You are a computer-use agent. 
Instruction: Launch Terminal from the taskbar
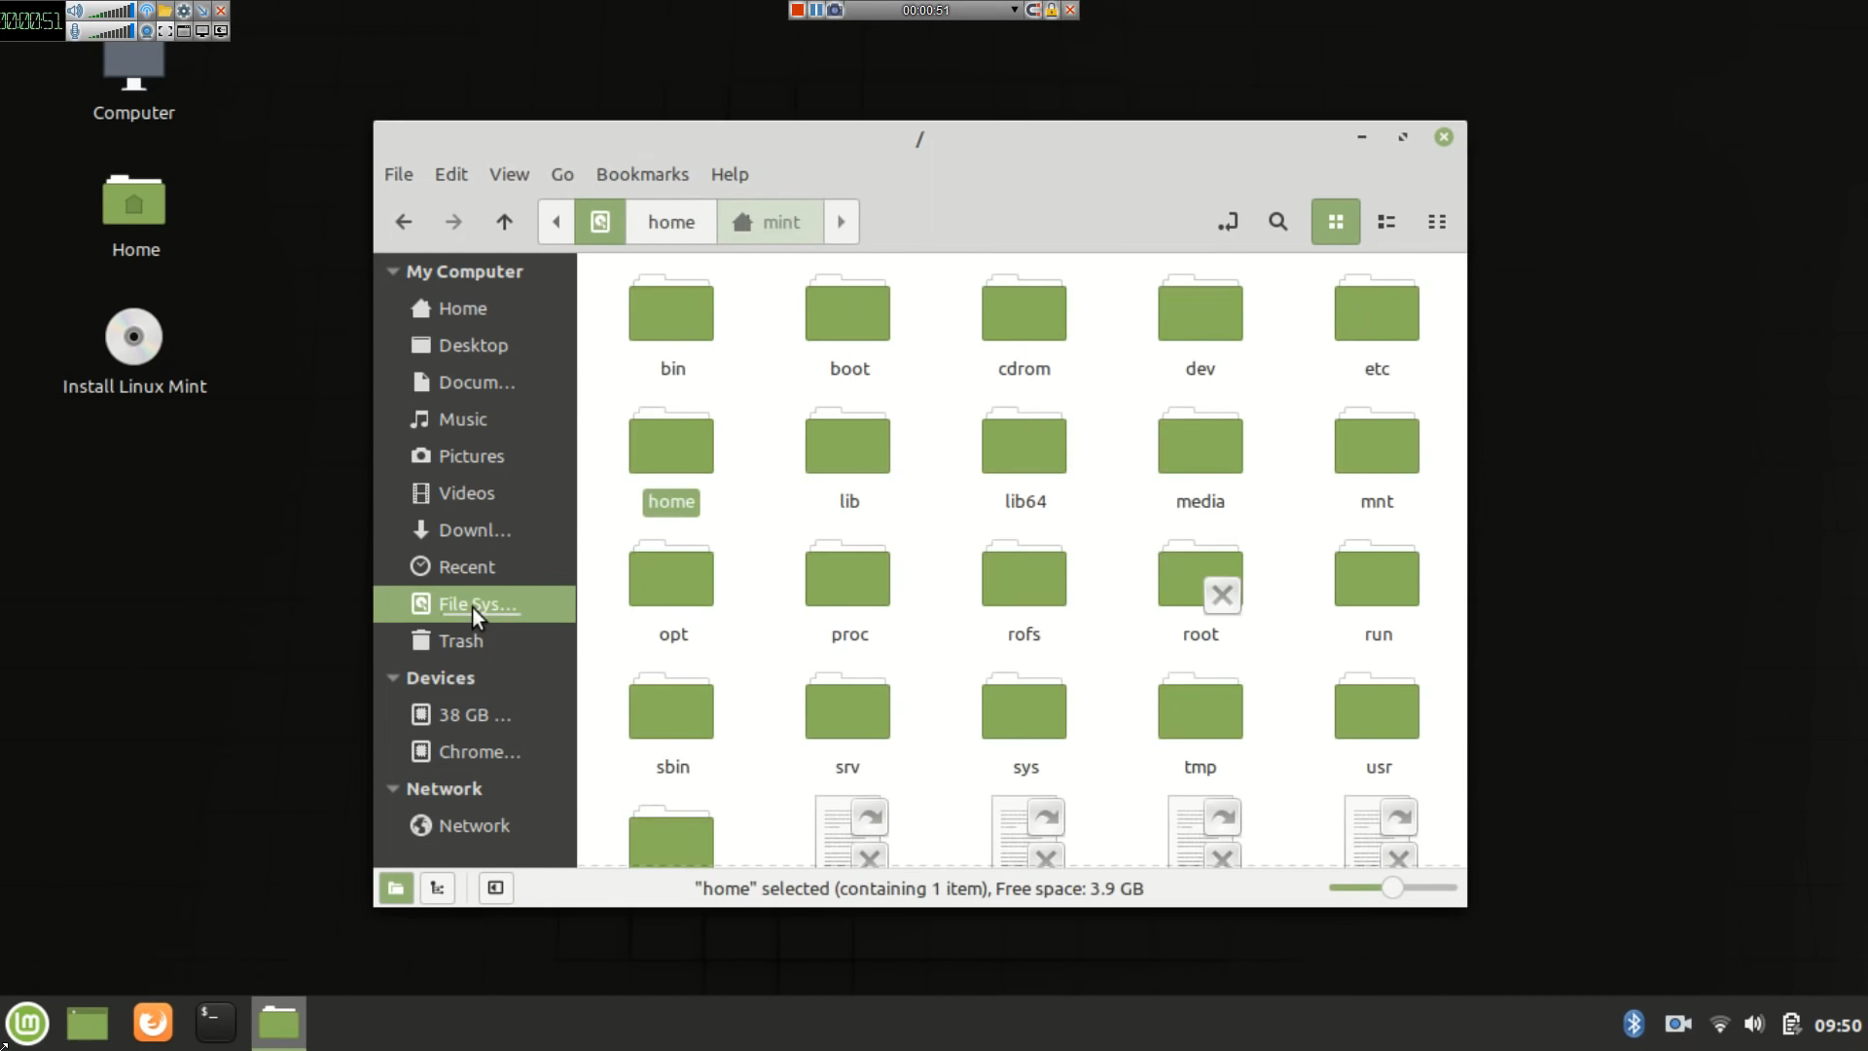coord(215,1023)
